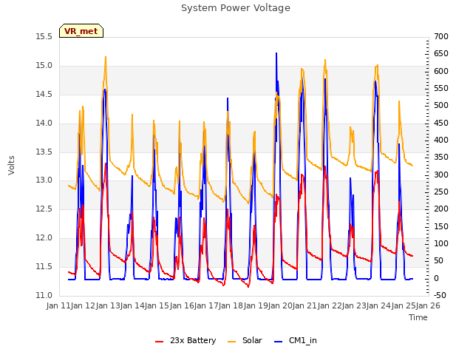The image size is (473, 355).
Task: Click the red 23x Battery legend swatch
Action: [160, 342]
